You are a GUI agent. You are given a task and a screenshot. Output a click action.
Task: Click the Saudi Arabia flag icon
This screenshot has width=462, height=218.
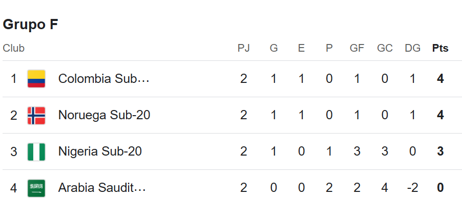pos(36,188)
